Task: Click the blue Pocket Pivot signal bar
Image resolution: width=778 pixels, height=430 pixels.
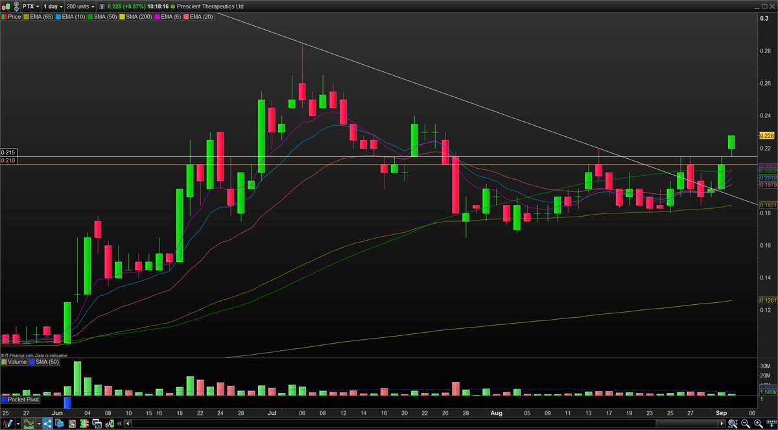Action: tap(67, 402)
